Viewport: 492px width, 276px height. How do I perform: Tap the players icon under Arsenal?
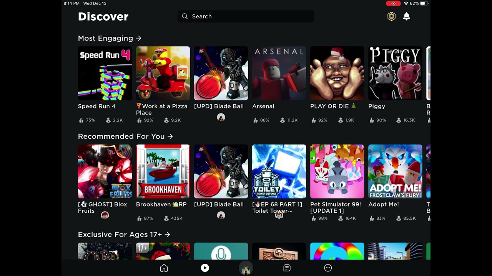pyautogui.click(x=283, y=120)
